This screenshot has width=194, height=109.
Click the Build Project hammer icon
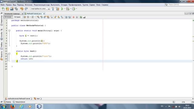point(53,9)
